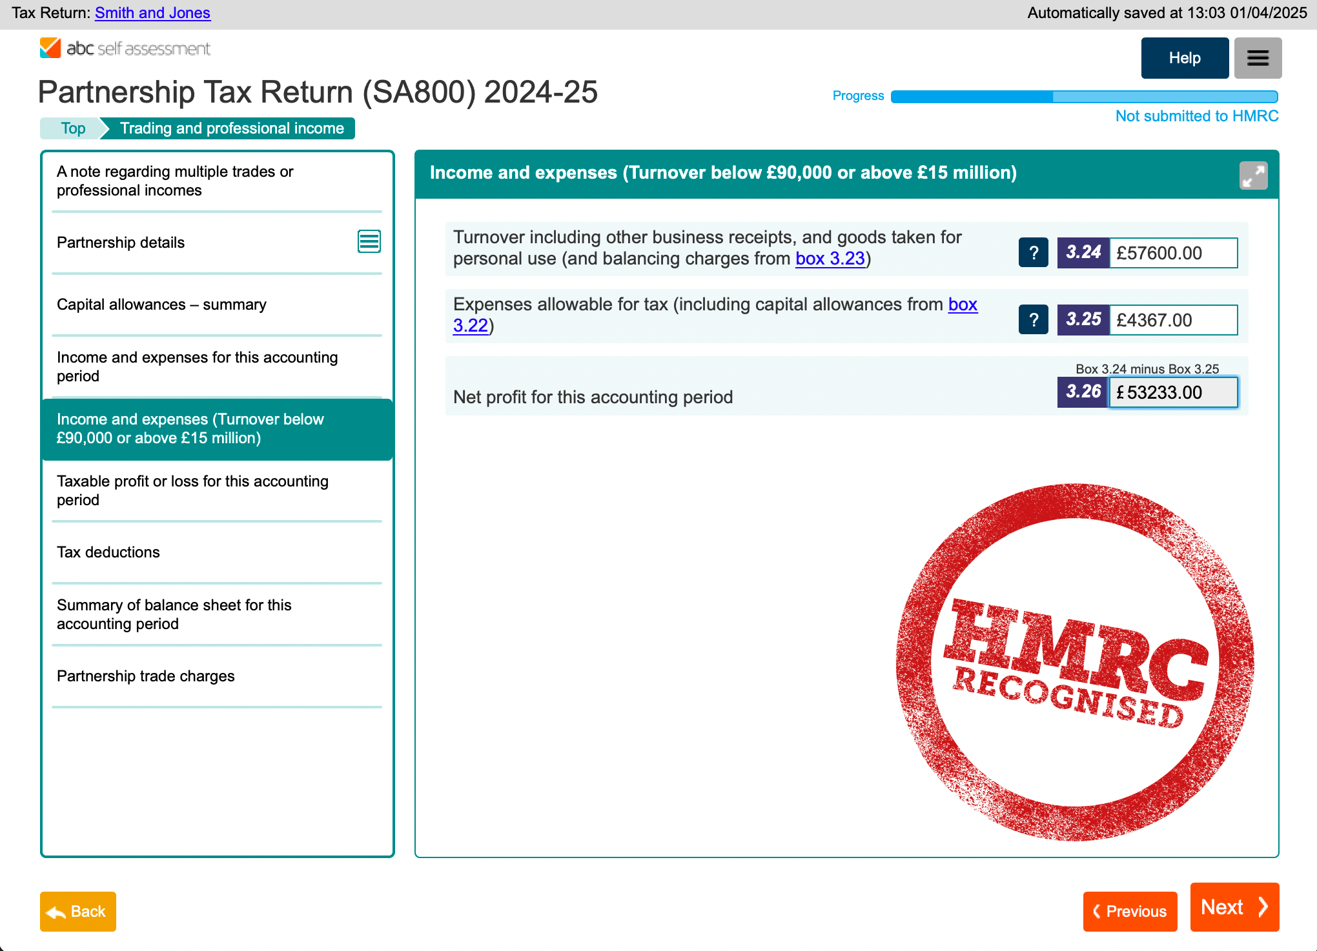Click 'Box 3.24 minus Box 3.25' note
This screenshot has width=1317, height=951.
click(1147, 369)
